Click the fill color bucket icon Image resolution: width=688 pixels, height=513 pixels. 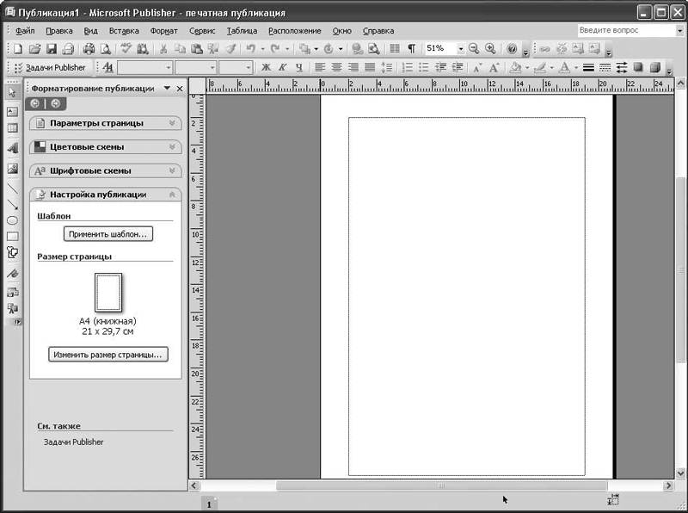(x=515, y=67)
